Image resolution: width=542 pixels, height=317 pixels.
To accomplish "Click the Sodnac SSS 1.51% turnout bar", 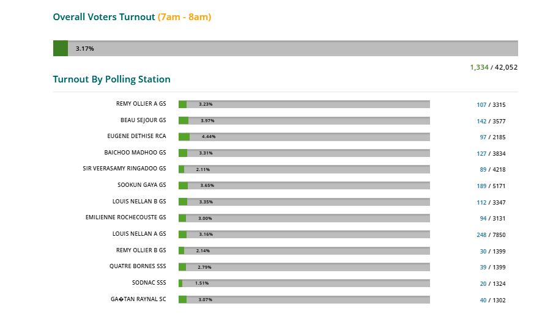I will coord(304,283).
